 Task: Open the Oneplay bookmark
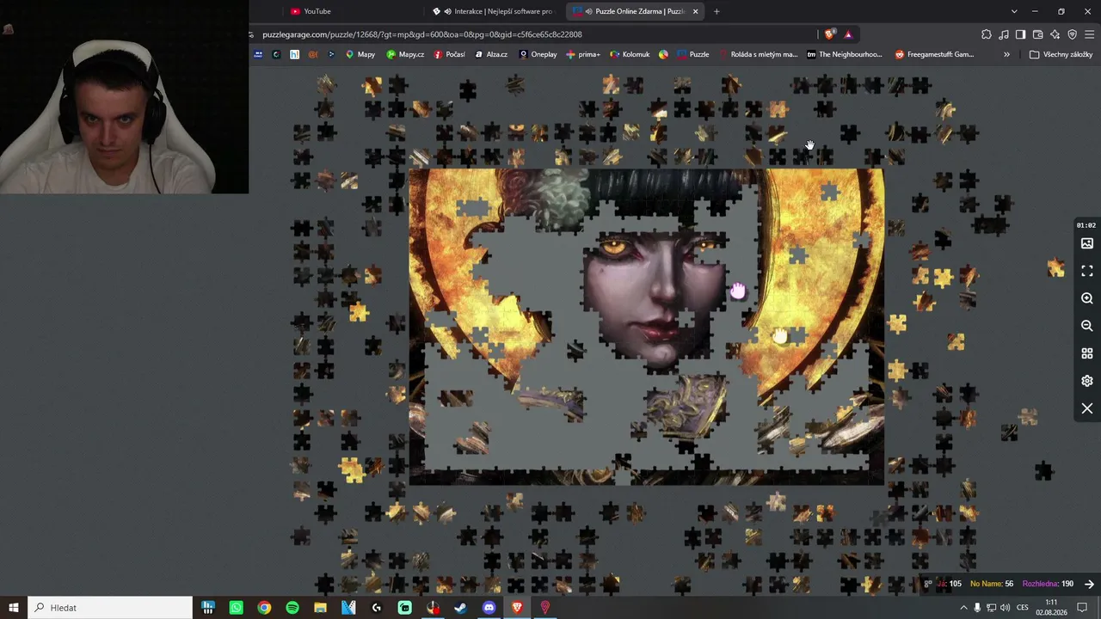click(x=538, y=54)
